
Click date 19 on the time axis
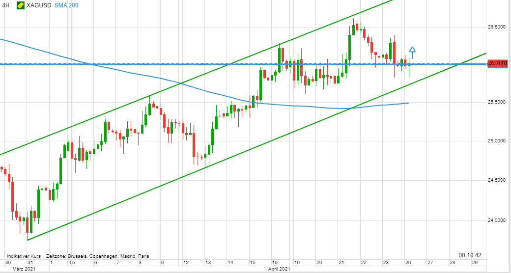[297, 263]
